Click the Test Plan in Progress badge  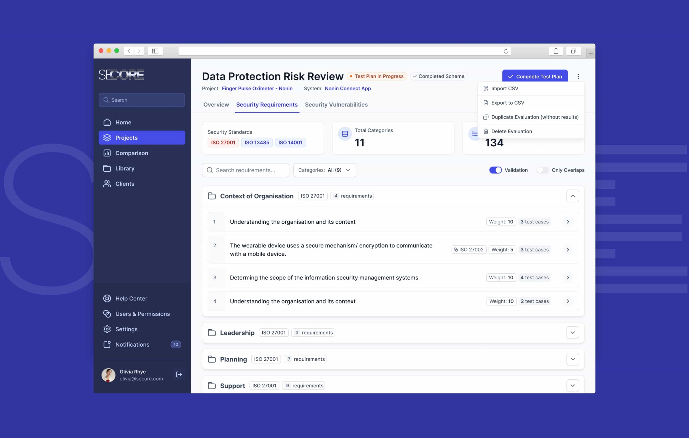[377, 76]
